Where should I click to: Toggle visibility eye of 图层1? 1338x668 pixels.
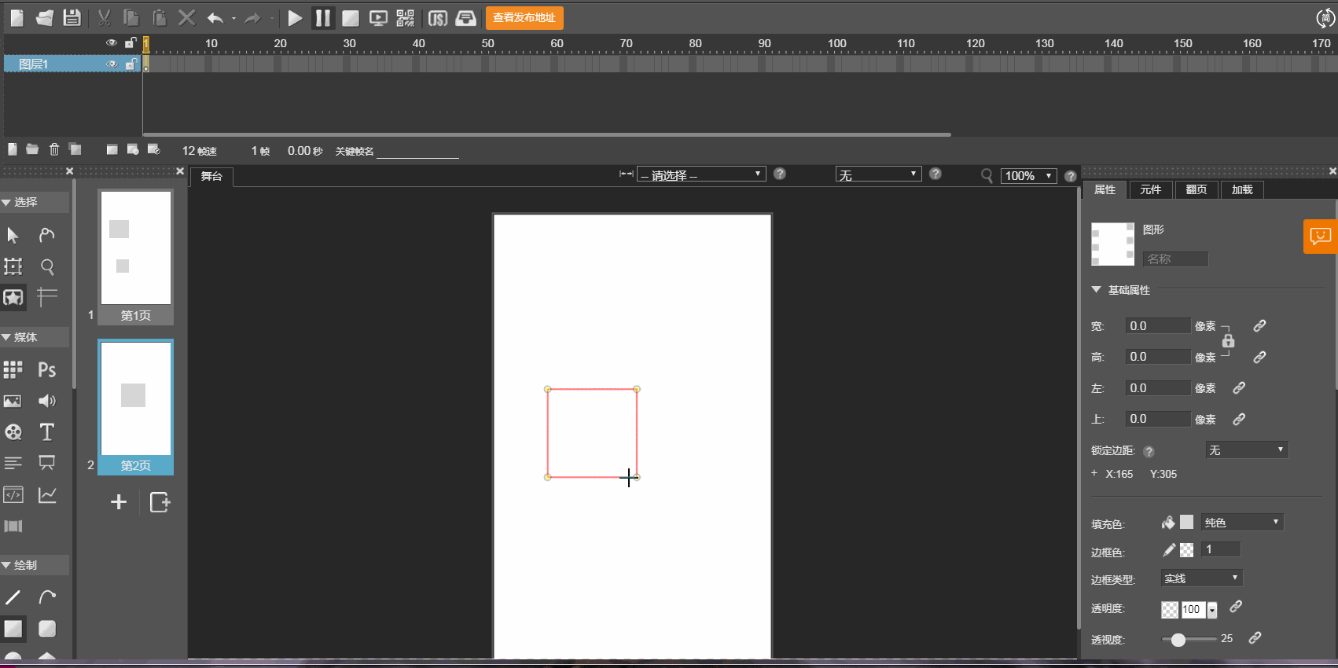pos(112,64)
